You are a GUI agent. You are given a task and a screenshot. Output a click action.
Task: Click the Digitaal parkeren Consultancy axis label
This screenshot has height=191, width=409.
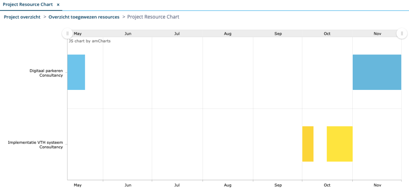pos(46,73)
